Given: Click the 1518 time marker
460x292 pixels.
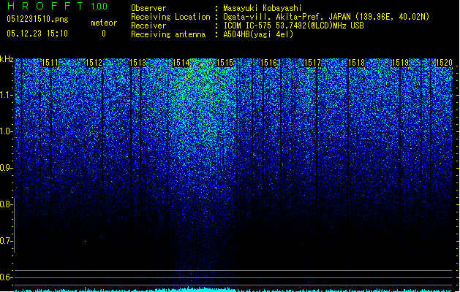Looking at the screenshot, I should tap(356, 63).
